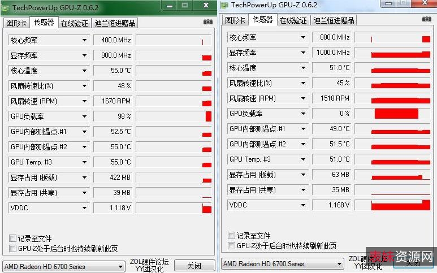Click 1.168 V VDDC value in right window
Screen dimensions: 437x273
pyautogui.click(x=332, y=205)
